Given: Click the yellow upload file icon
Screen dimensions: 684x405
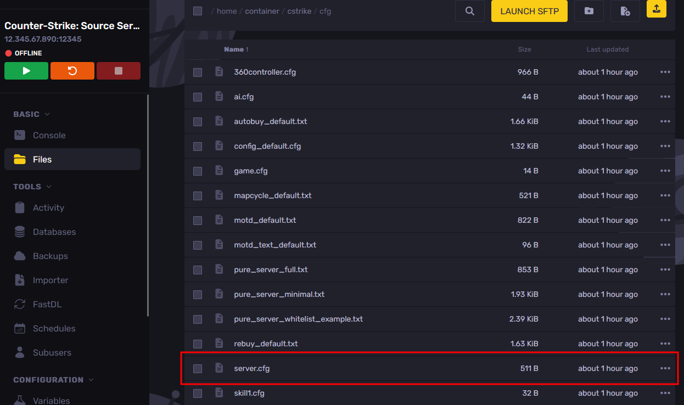Looking at the screenshot, I should pyautogui.click(x=656, y=9).
